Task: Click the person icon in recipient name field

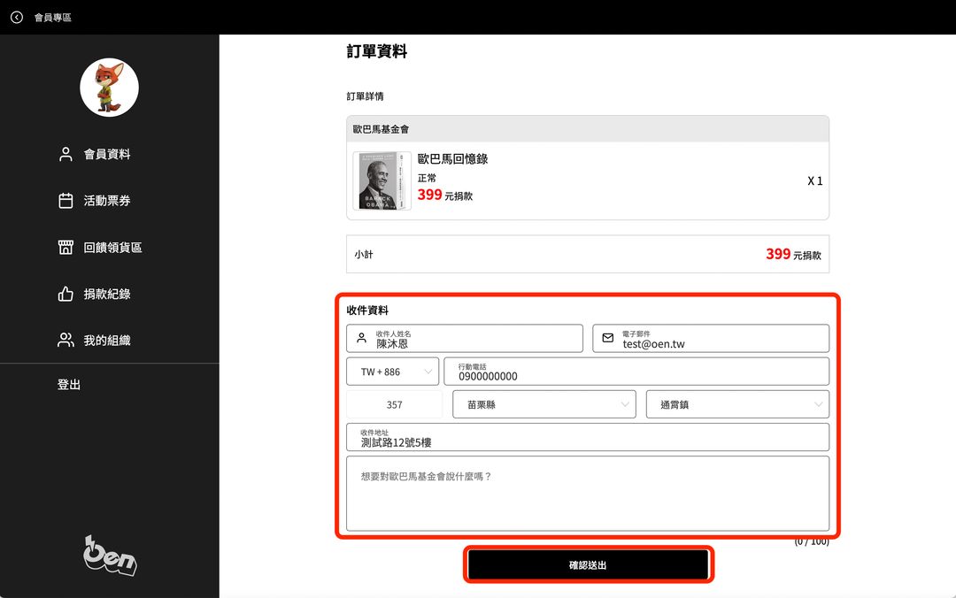Action: pyautogui.click(x=361, y=338)
